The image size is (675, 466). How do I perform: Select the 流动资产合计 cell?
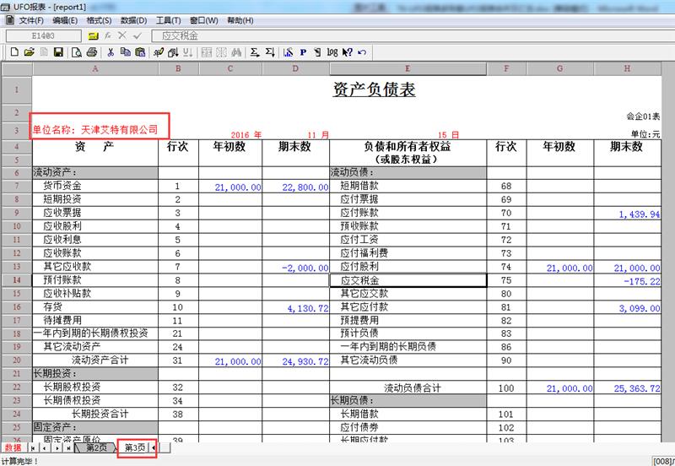tap(95, 360)
